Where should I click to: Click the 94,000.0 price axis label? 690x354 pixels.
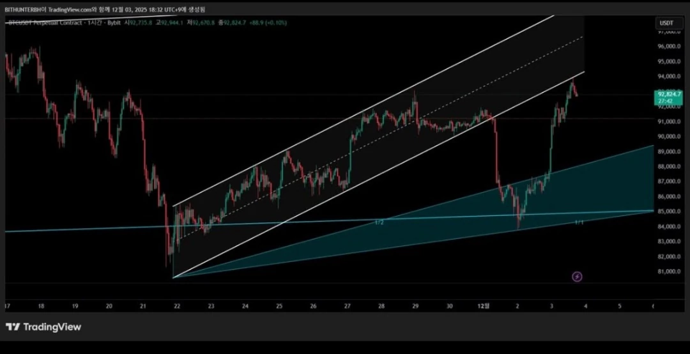pos(668,76)
